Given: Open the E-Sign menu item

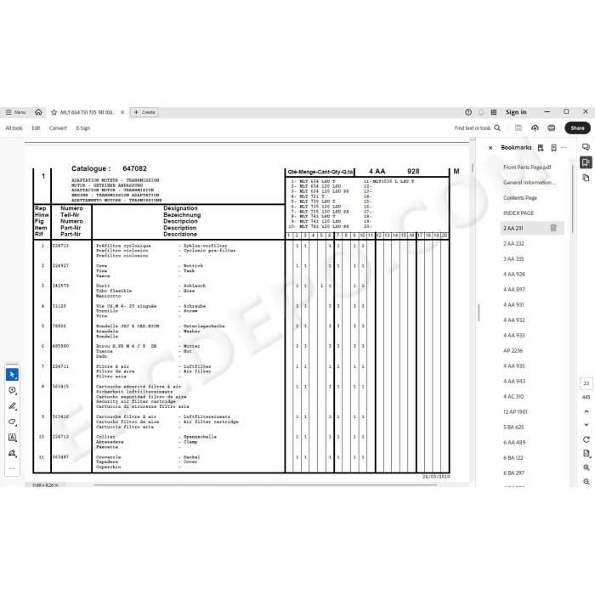Looking at the screenshot, I should pyautogui.click(x=83, y=128).
